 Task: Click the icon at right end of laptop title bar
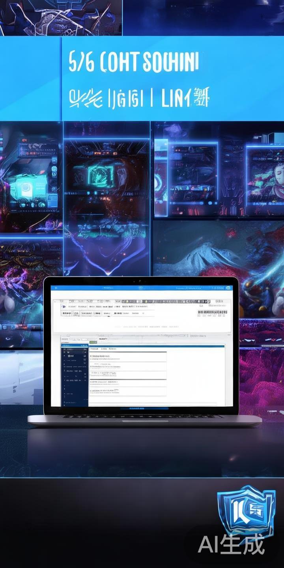tap(228, 288)
